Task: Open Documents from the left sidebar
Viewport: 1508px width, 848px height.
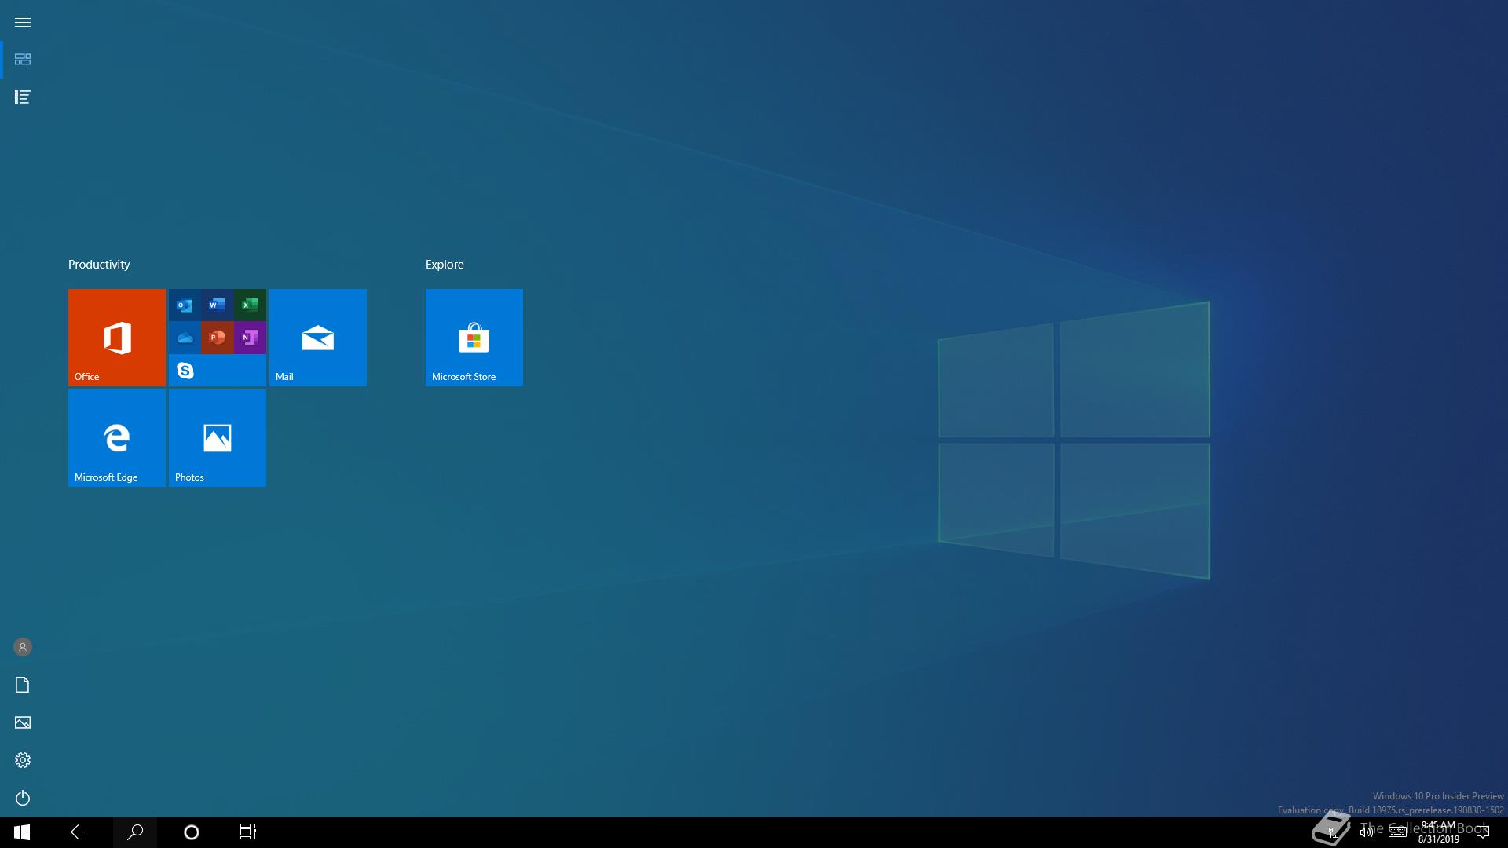Action: (22, 685)
